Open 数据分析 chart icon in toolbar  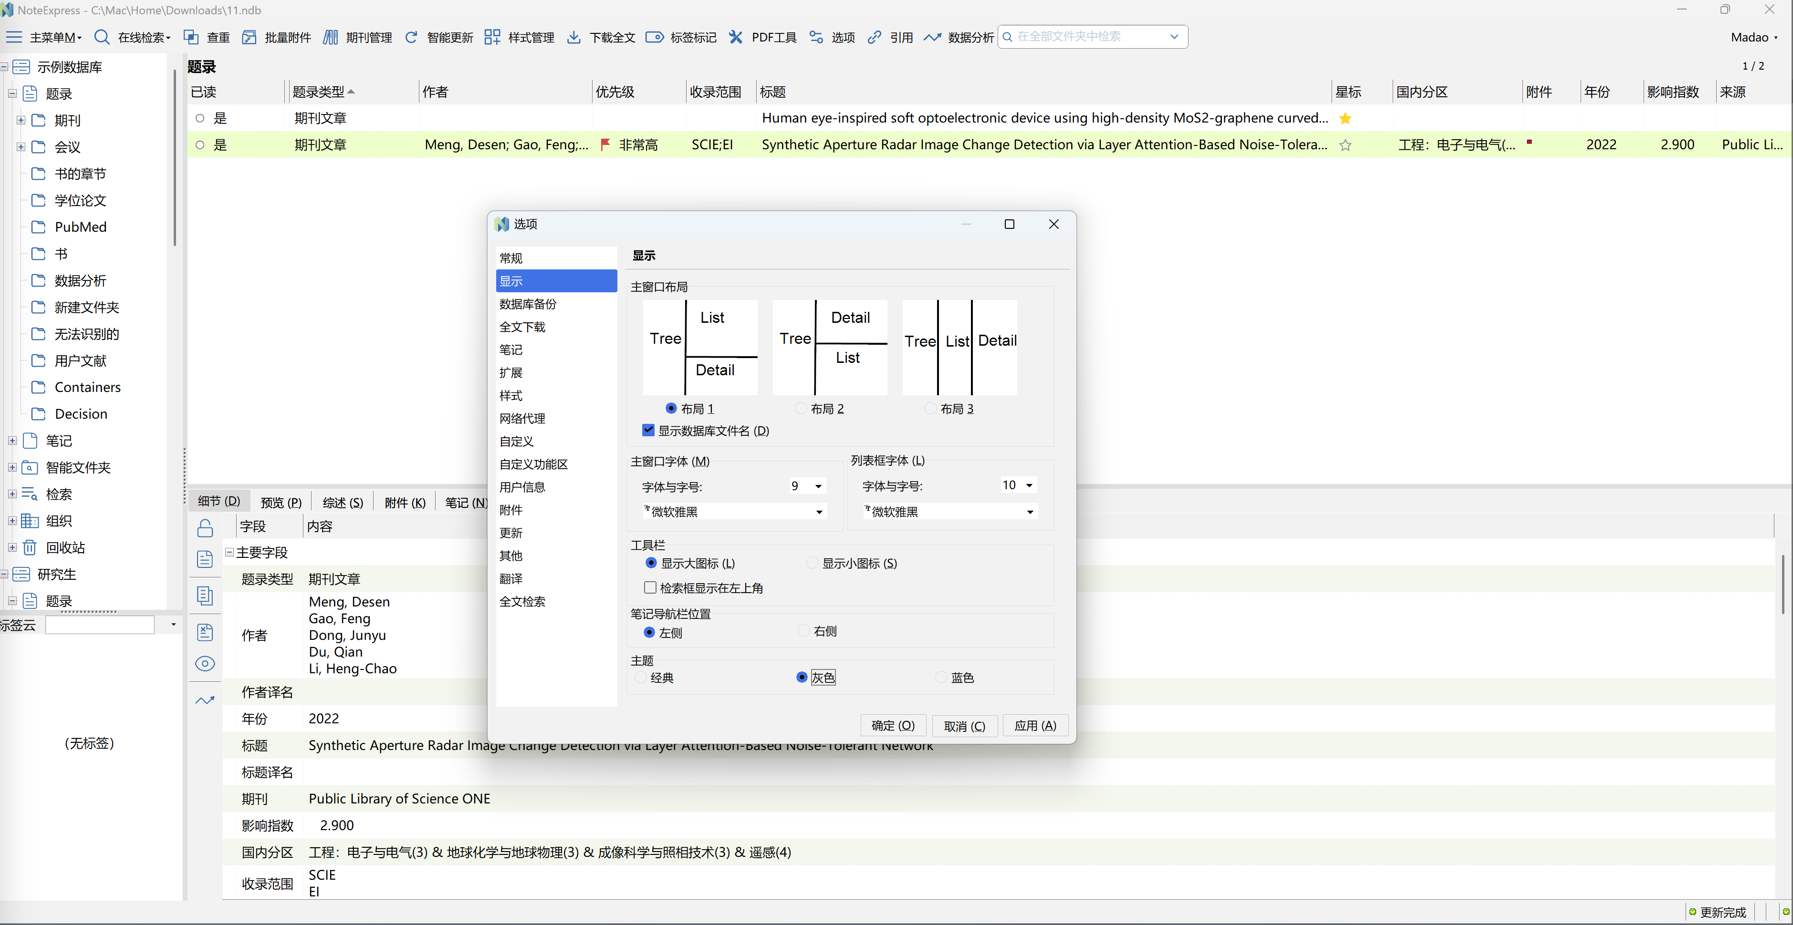[932, 37]
